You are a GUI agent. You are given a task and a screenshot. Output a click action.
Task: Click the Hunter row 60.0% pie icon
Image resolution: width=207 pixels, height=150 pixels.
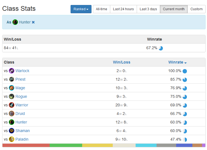(x=185, y=123)
